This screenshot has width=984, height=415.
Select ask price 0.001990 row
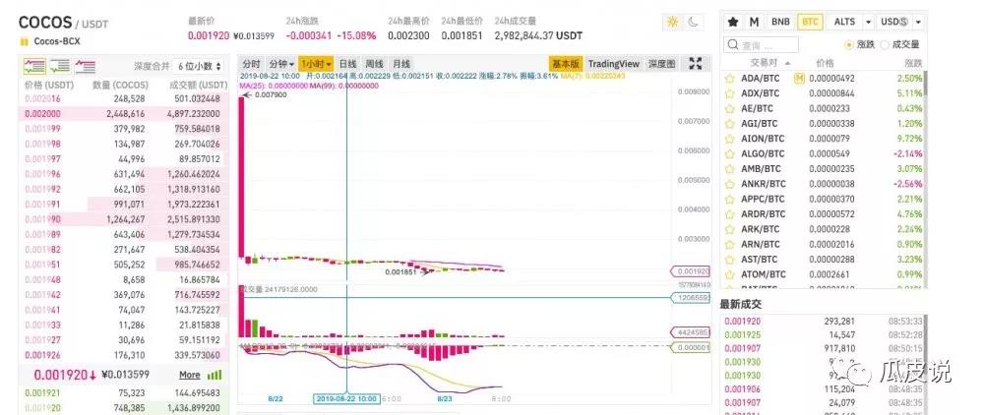click(x=124, y=219)
